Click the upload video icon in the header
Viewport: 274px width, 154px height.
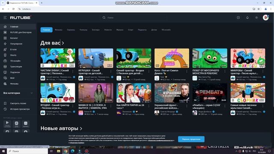coord(238,18)
